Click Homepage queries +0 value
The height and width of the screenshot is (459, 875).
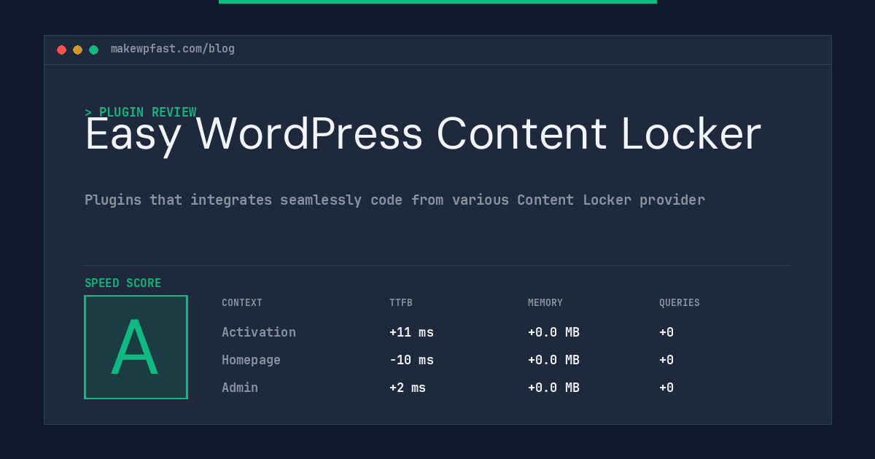click(666, 360)
